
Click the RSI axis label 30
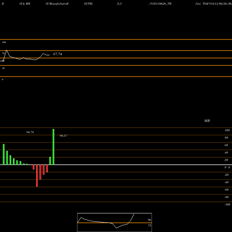click(3, 68)
